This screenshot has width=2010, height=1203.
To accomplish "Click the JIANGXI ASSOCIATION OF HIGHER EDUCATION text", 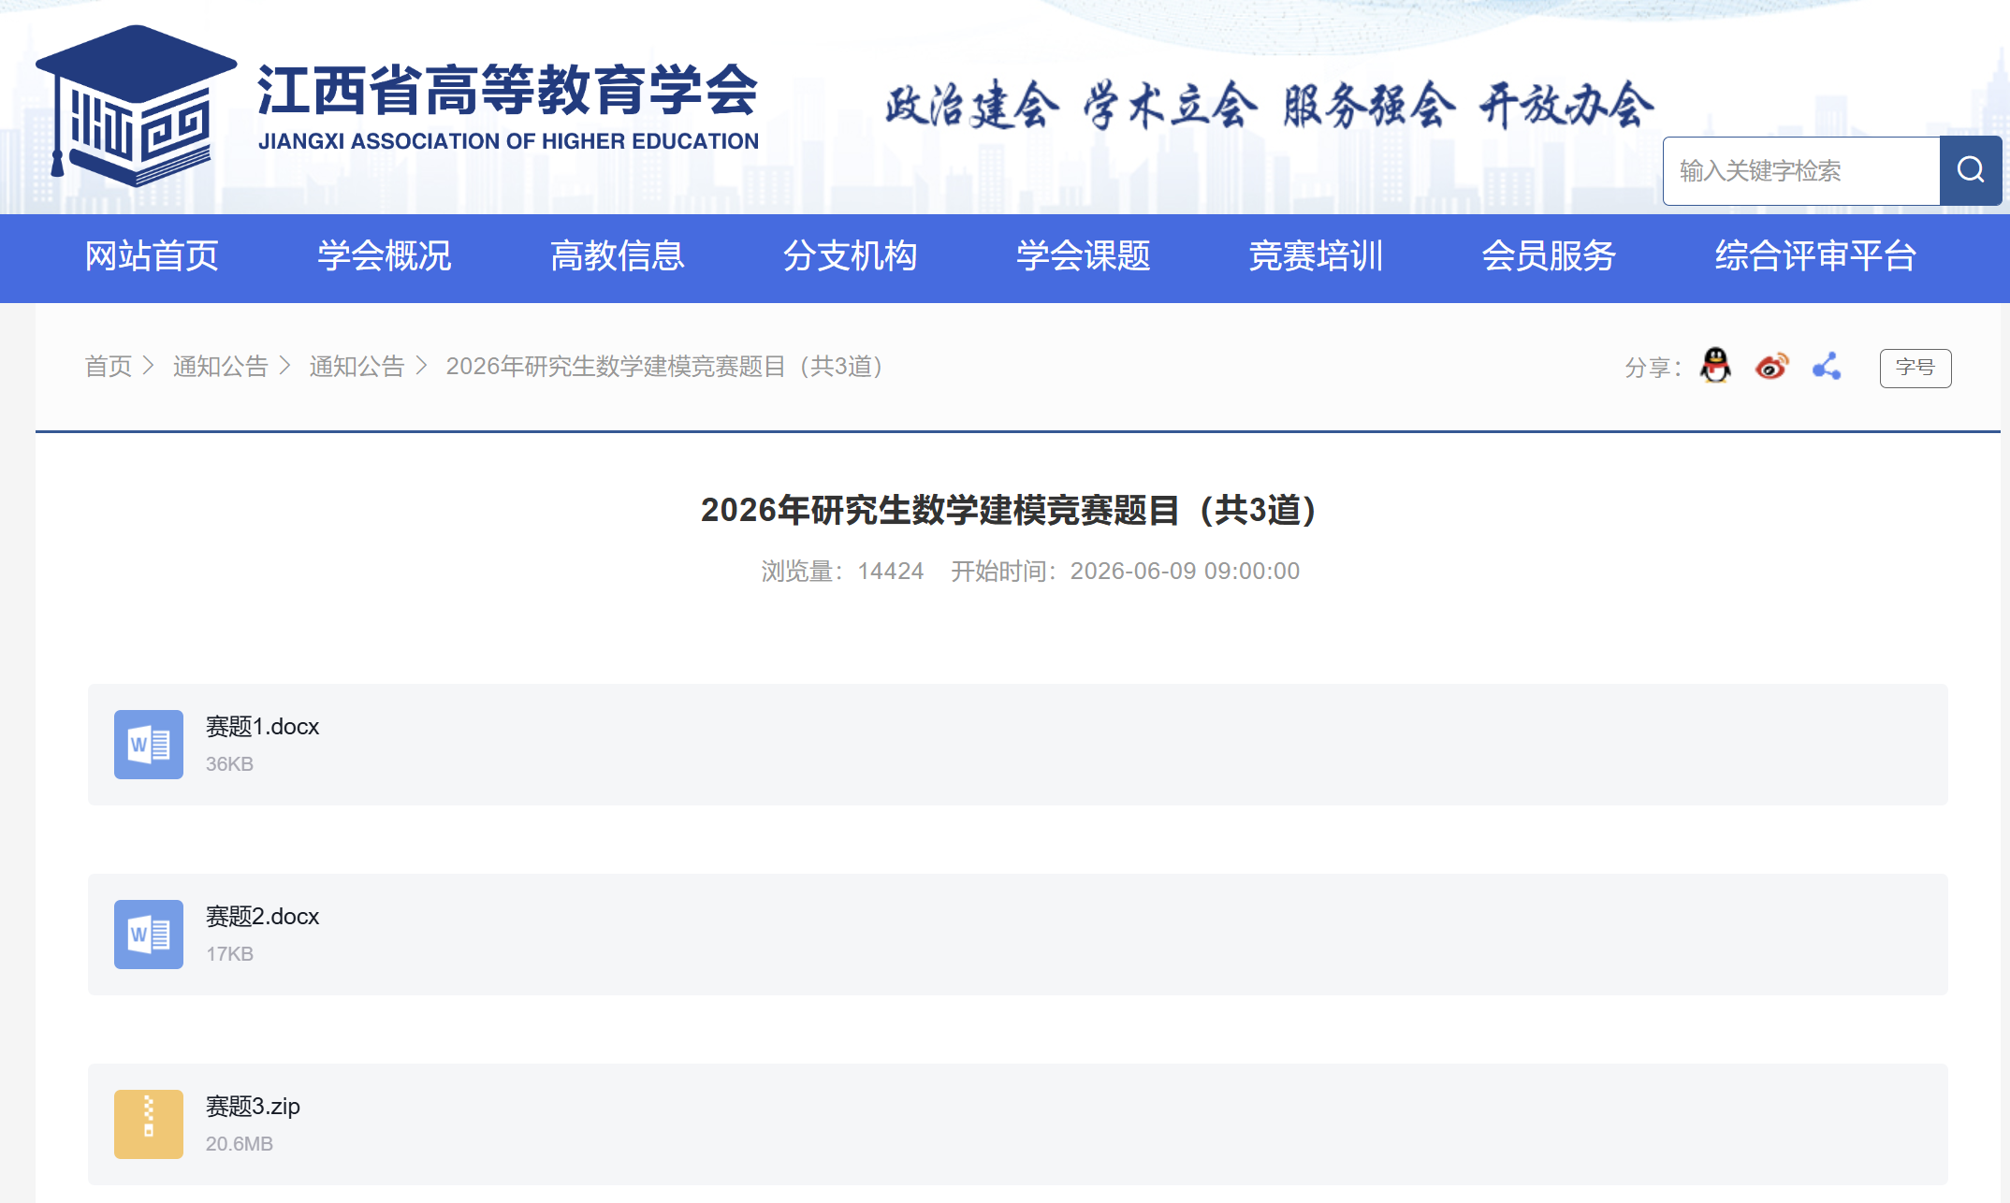I will click(508, 141).
